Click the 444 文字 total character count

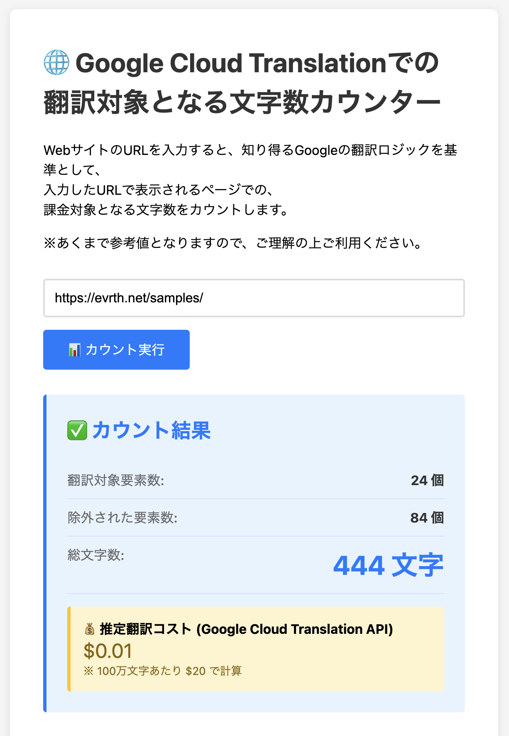tap(388, 565)
